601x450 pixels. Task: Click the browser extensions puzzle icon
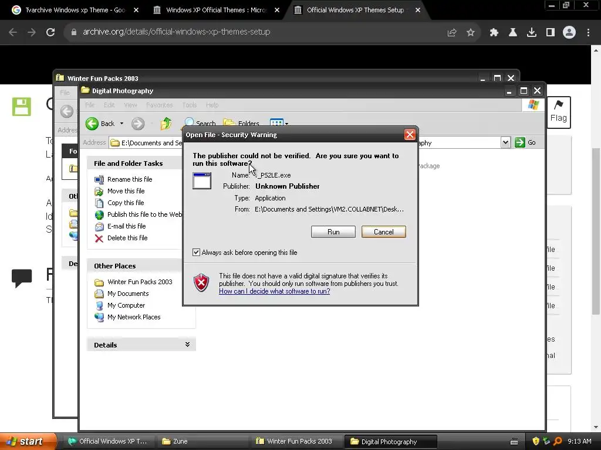pyautogui.click(x=494, y=33)
